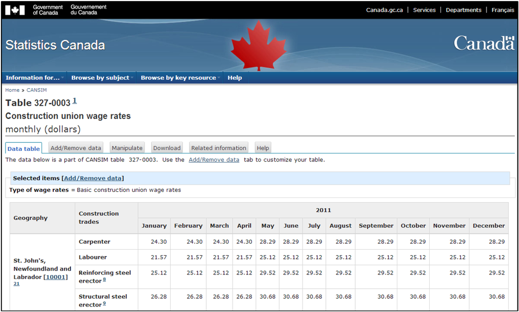Expand the 'Browse by key resource' menu
The image size is (519, 312).
coord(179,78)
